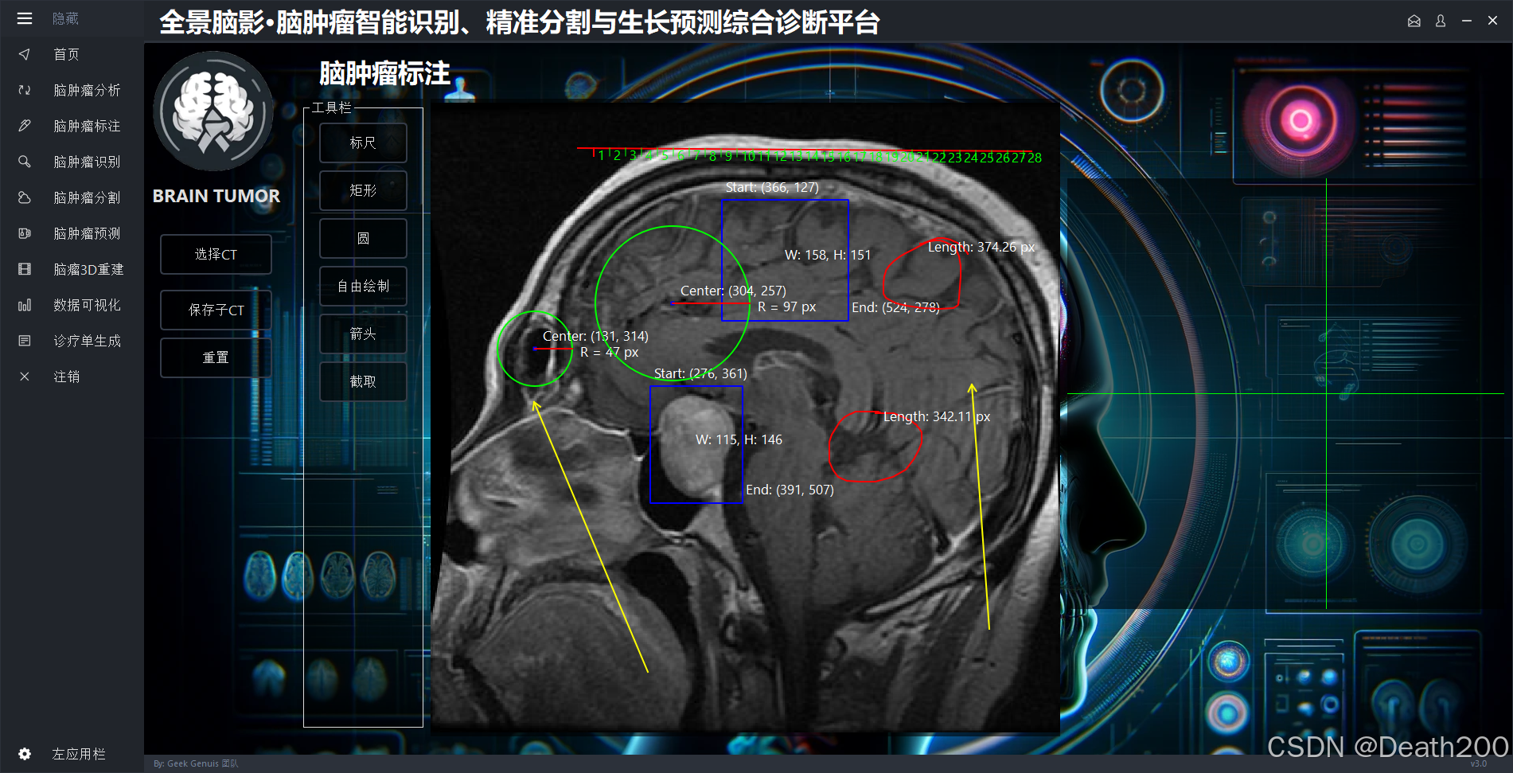The width and height of the screenshot is (1513, 773).
Task: Click the 重置 reset button
Action: click(x=216, y=357)
